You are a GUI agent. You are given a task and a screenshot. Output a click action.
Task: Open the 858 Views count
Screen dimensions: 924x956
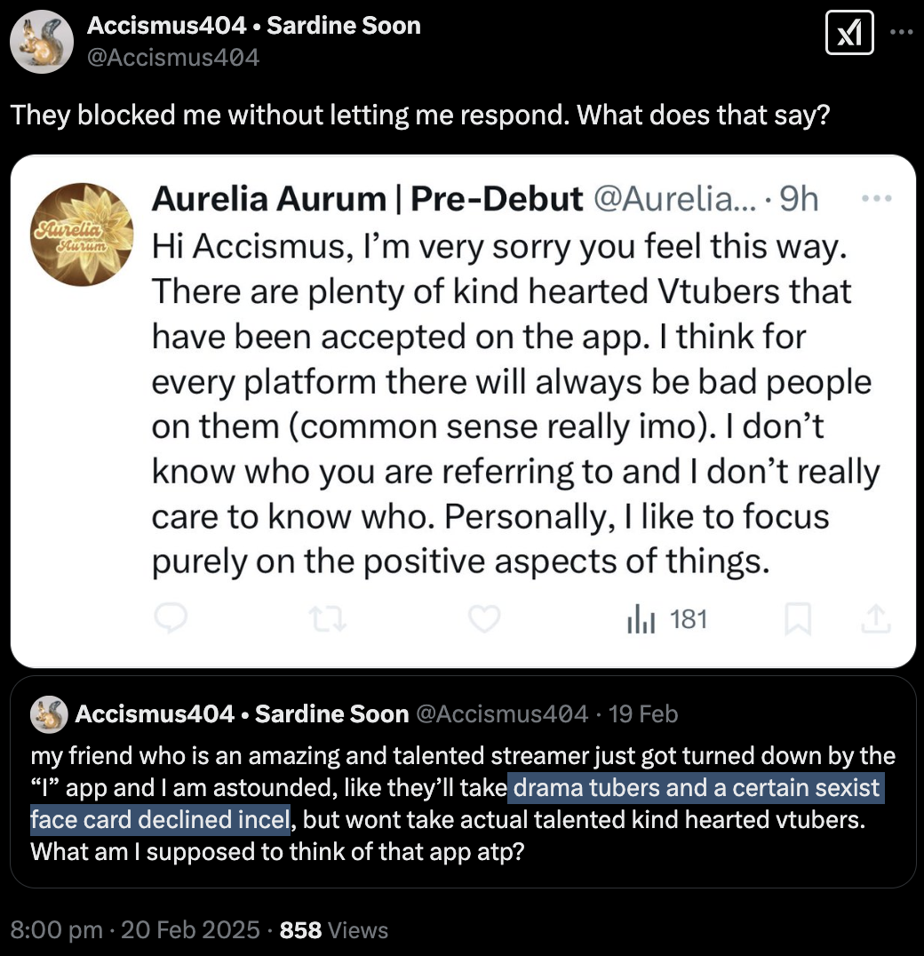tap(334, 930)
